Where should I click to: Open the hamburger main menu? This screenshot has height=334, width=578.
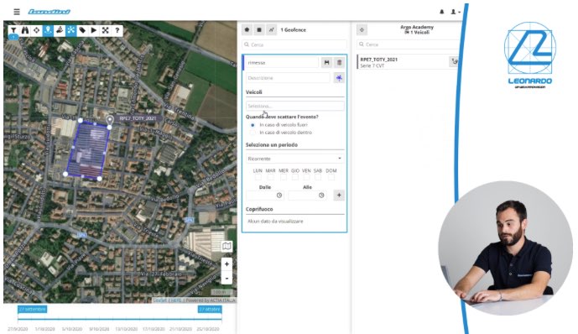click(17, 12)
